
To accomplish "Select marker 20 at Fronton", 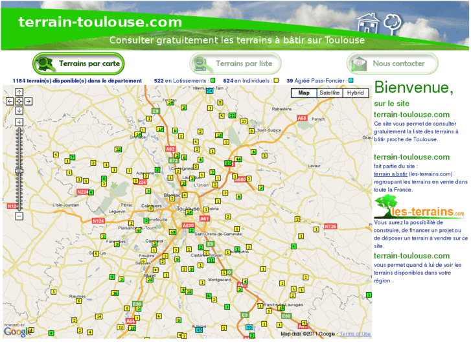I will pyautogui.click(x=170, y=102).
